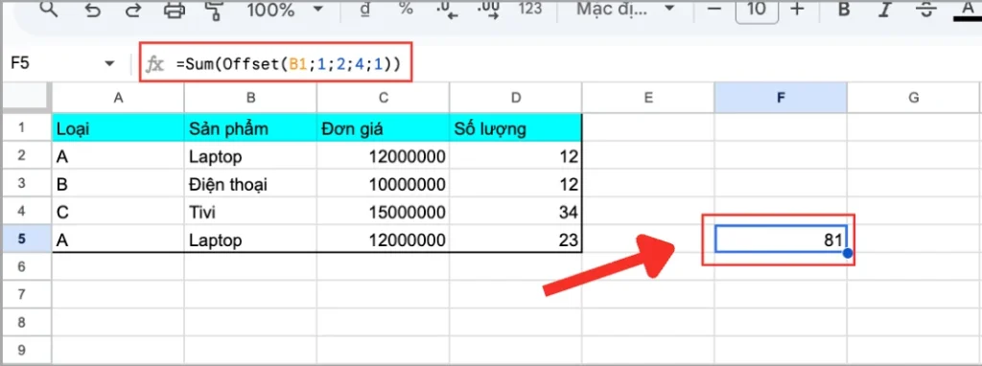Select cell F5 showing 81
Image resolution: width=982 pixels, height=366 pixels.
(x=781, y=240)
